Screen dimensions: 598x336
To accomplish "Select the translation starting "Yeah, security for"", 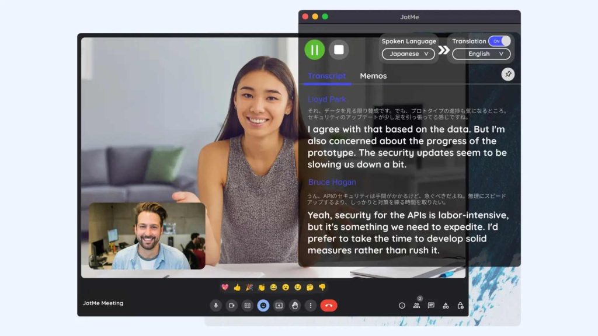I will pyautogui.click(x=408, y=232).
